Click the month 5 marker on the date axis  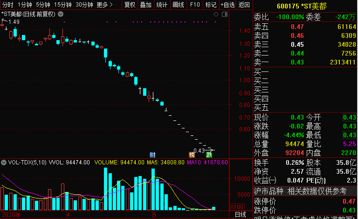click(x=155, y=215)
